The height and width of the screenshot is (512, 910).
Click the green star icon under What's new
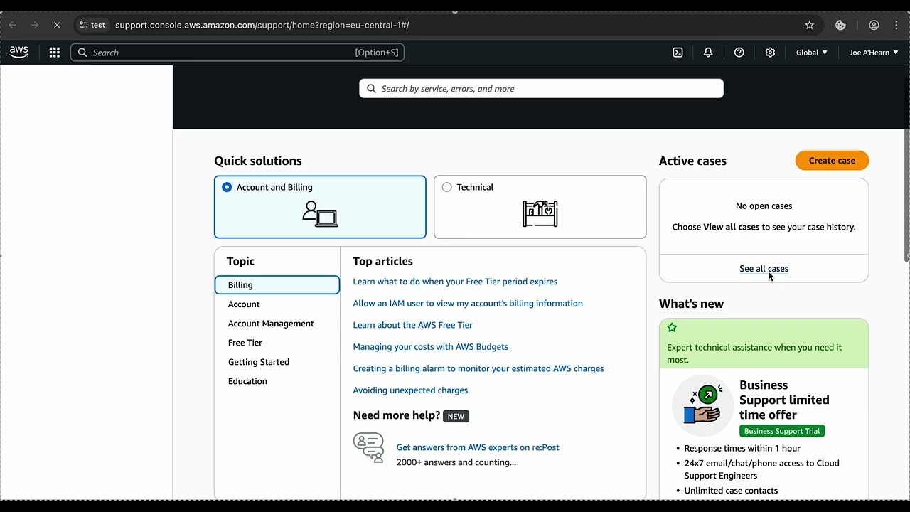coord(672,328)
